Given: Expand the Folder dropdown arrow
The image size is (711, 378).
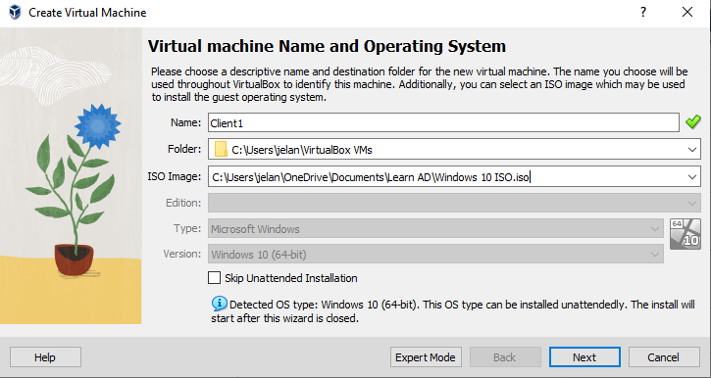Looking at the screenshot, I should click(x=692, y=150).
